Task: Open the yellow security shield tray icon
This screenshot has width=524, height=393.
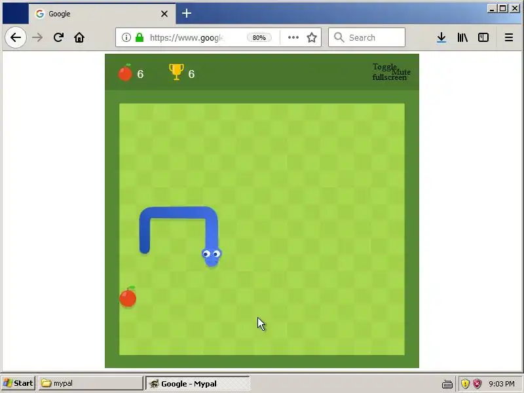Action: coord(465,384)
